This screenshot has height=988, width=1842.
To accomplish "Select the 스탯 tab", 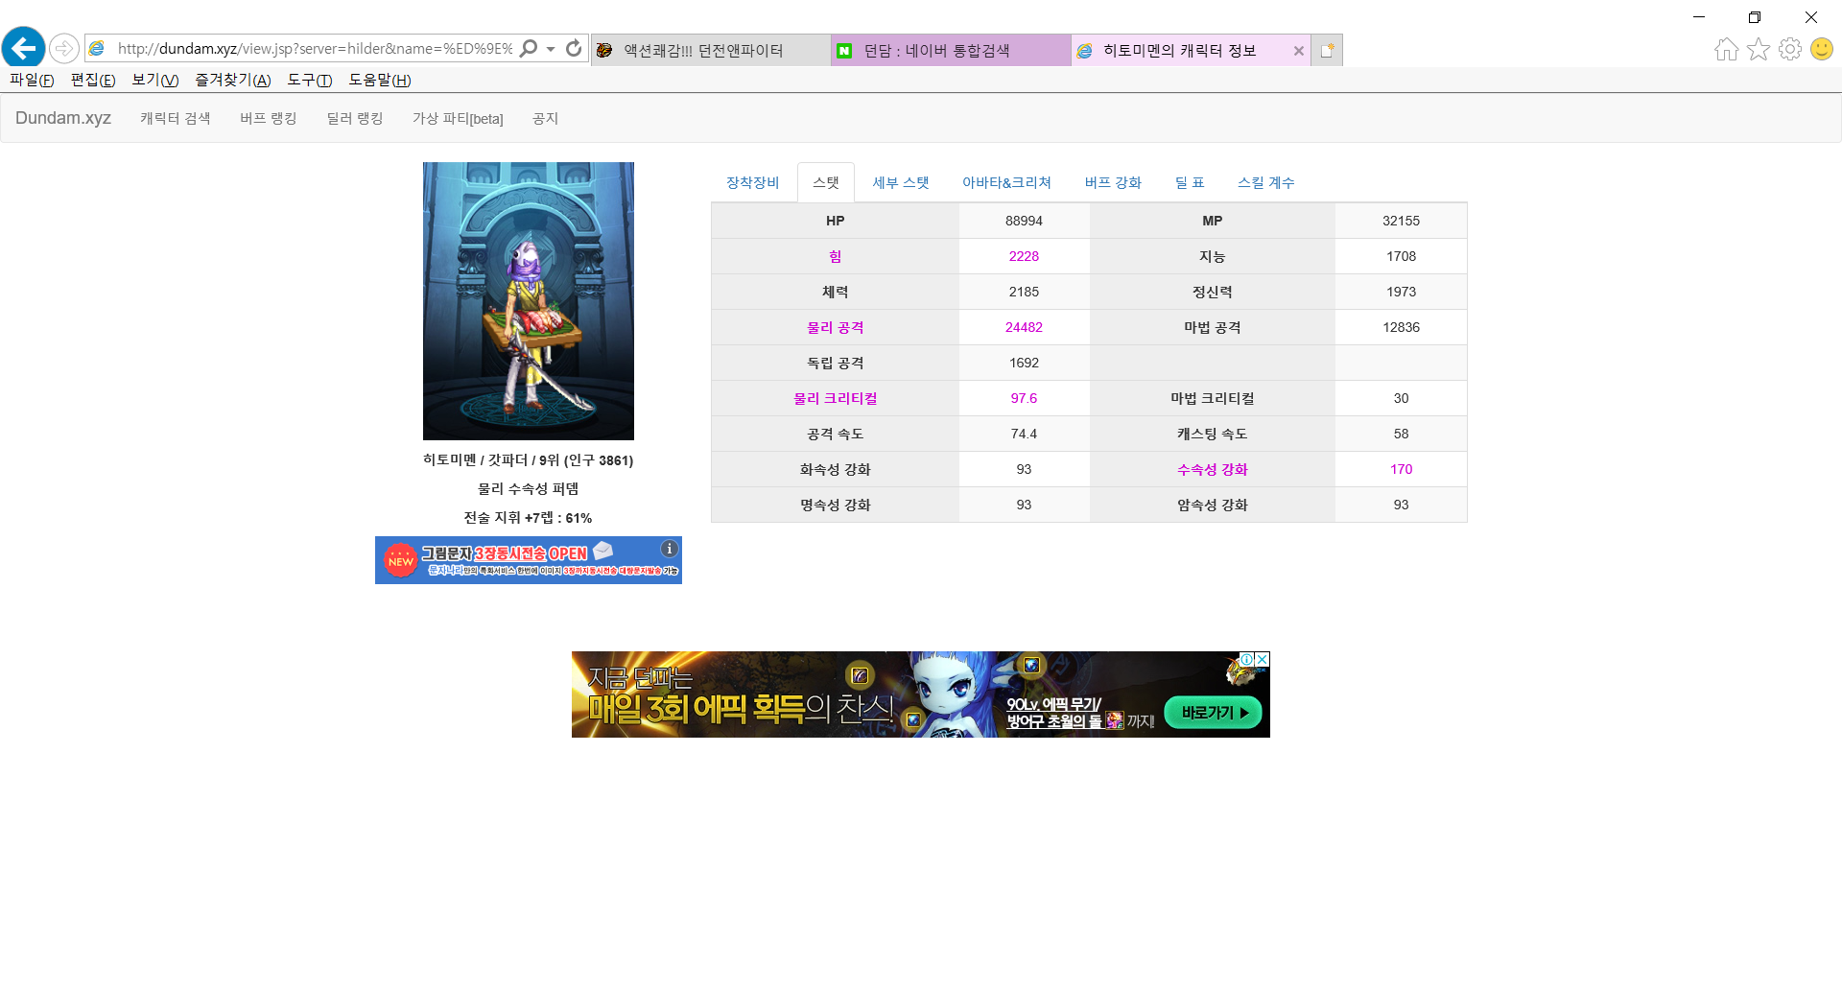I will [x=826, y=182].
